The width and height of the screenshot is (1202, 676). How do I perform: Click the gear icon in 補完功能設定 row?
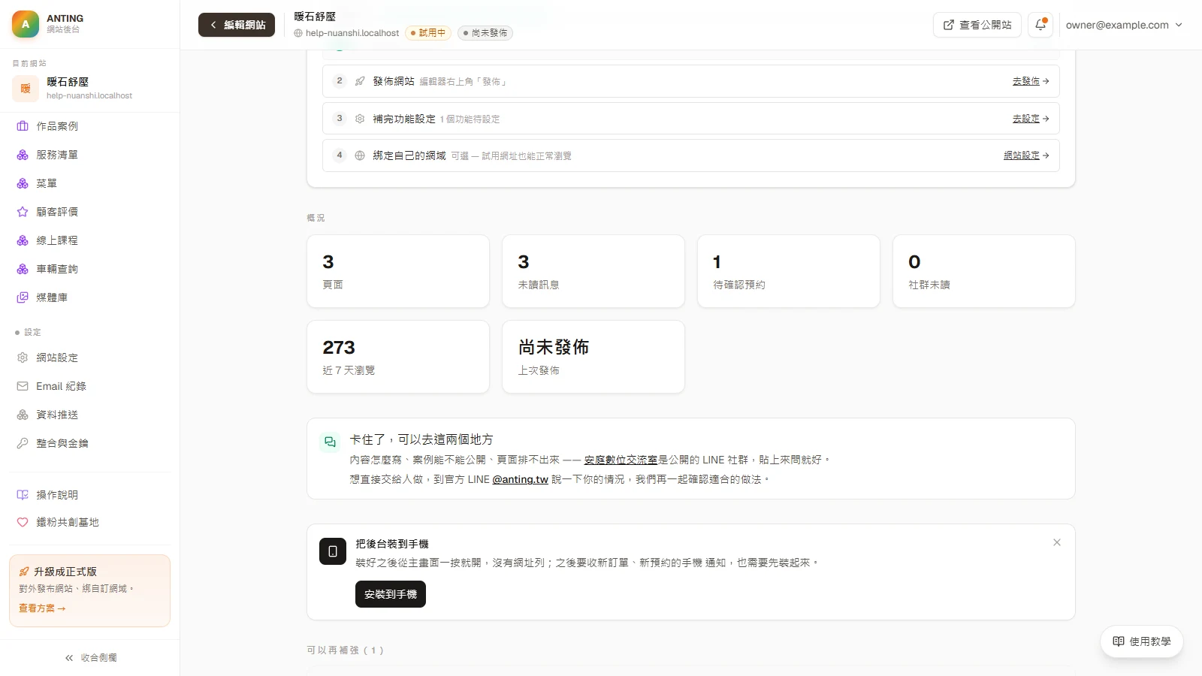coord(360,119)
